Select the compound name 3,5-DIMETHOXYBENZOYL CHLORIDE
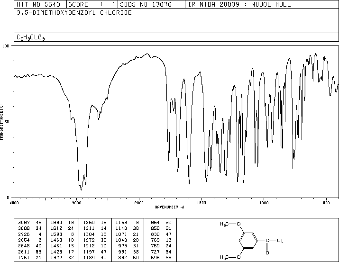This screenshot has width=339, height=262. (74, 13)
